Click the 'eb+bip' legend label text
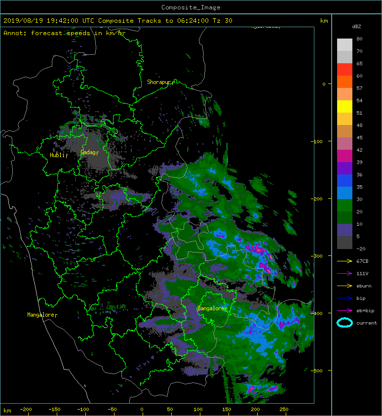 click(x=365, y=310)
